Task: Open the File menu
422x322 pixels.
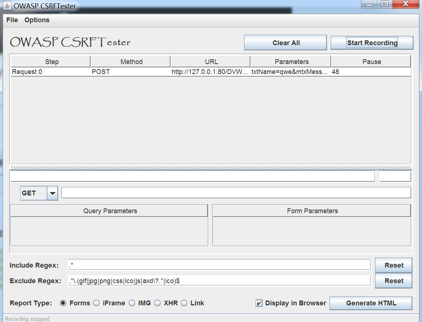Action: (x=12, y=20)
